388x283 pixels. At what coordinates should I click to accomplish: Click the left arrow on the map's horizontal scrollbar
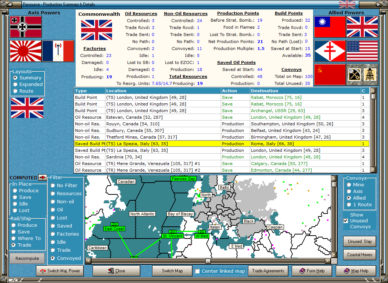point(88,261)
